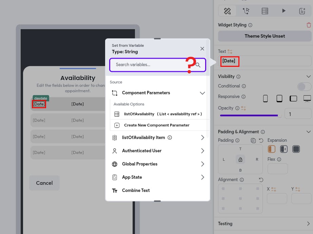Adjust the Opacity slider

(250, 115)
